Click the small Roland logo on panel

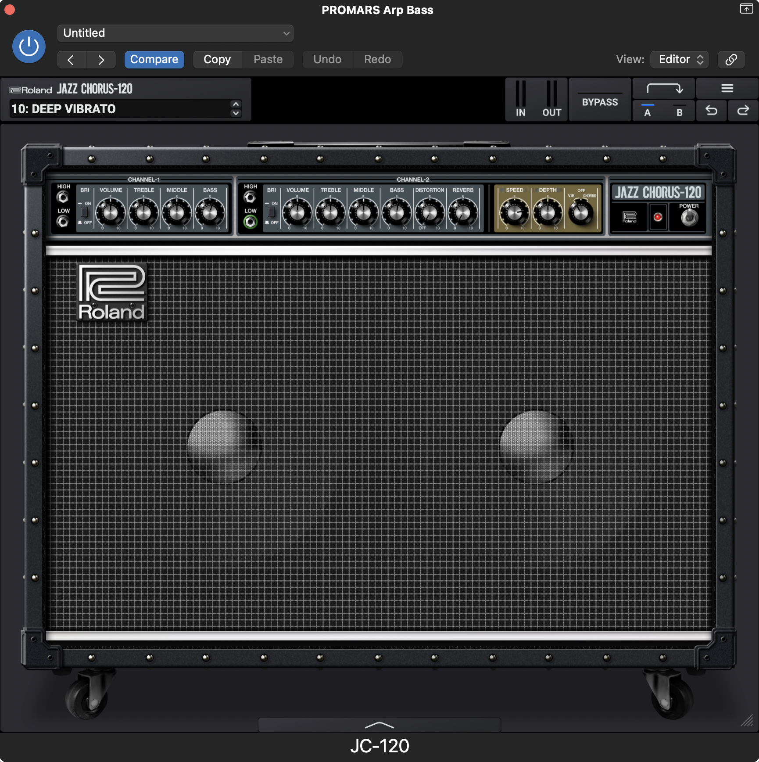(x=629, y=217)
